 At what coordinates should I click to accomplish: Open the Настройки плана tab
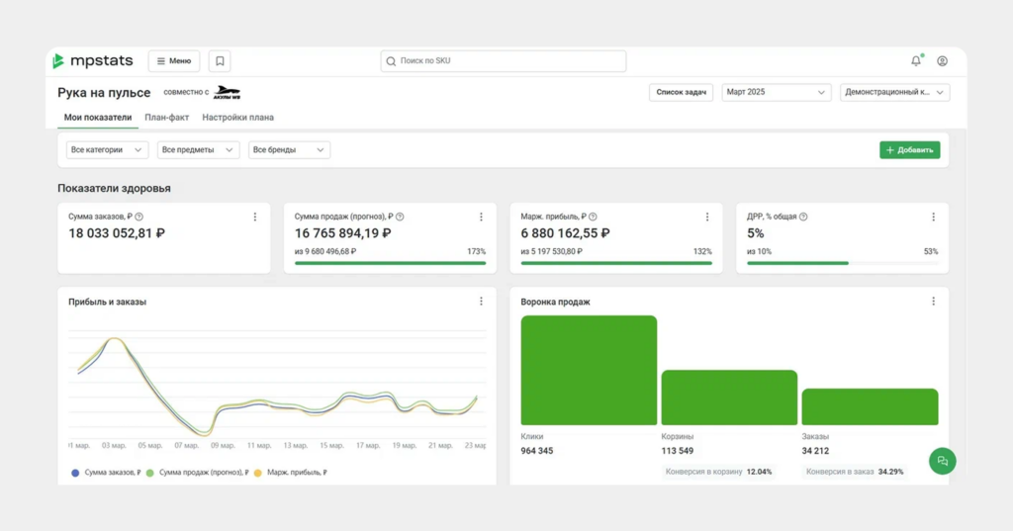coord(237,118)
